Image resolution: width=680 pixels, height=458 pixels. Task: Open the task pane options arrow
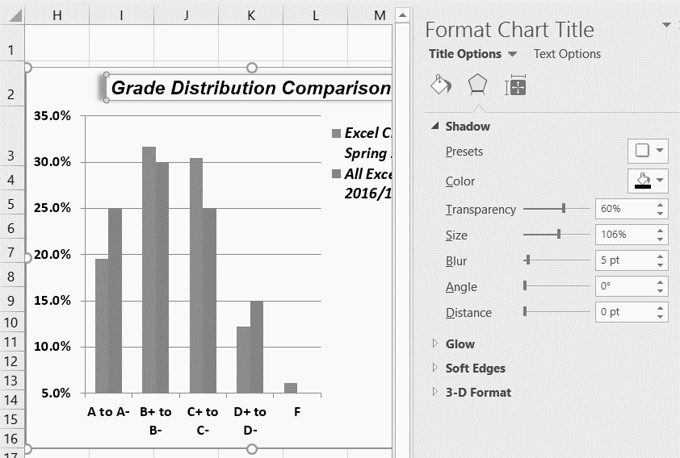click(666, 25)
